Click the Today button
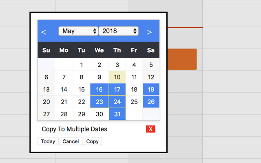261x163 pixels. click(48, 141)
